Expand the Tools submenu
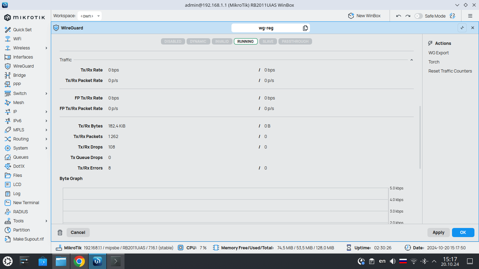Image resolution: width=479 pixels, height=269 pixels. coord(46,221)
